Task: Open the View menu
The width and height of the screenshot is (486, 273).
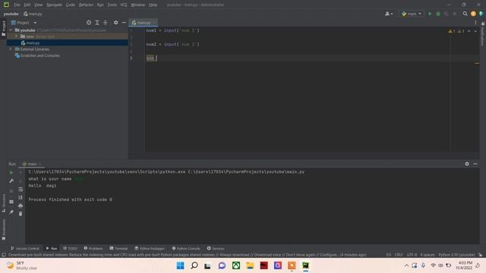Action: (39, 5)
